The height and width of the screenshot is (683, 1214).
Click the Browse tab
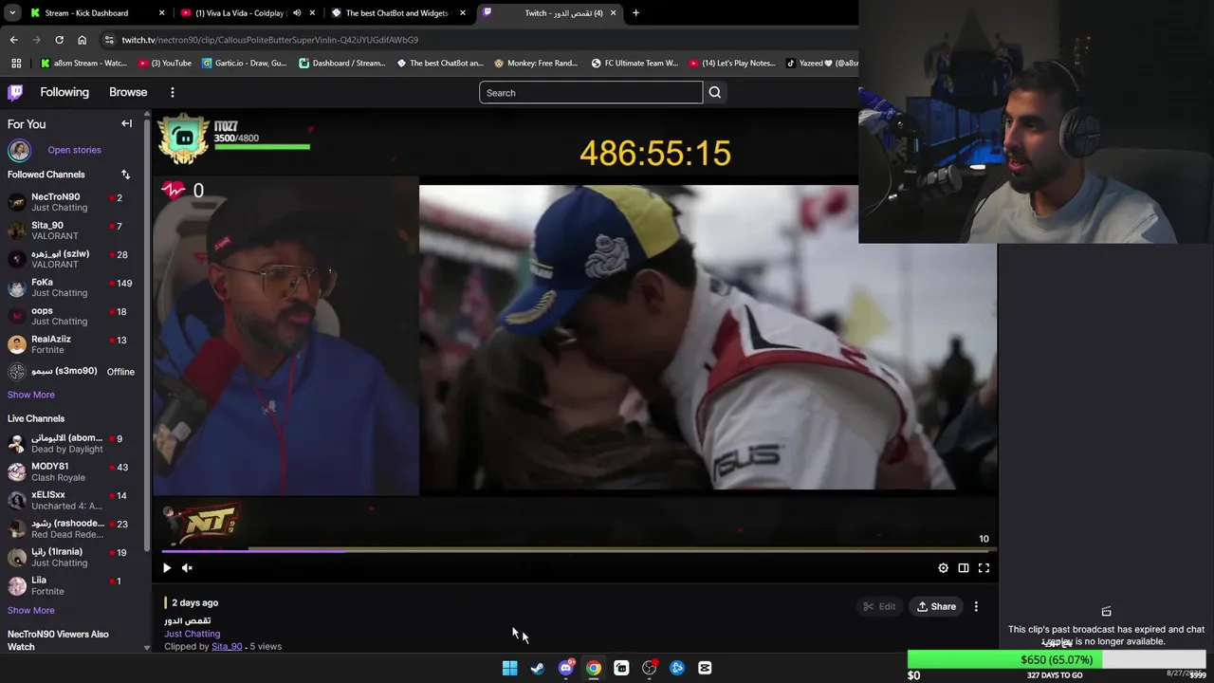(128, 92)
